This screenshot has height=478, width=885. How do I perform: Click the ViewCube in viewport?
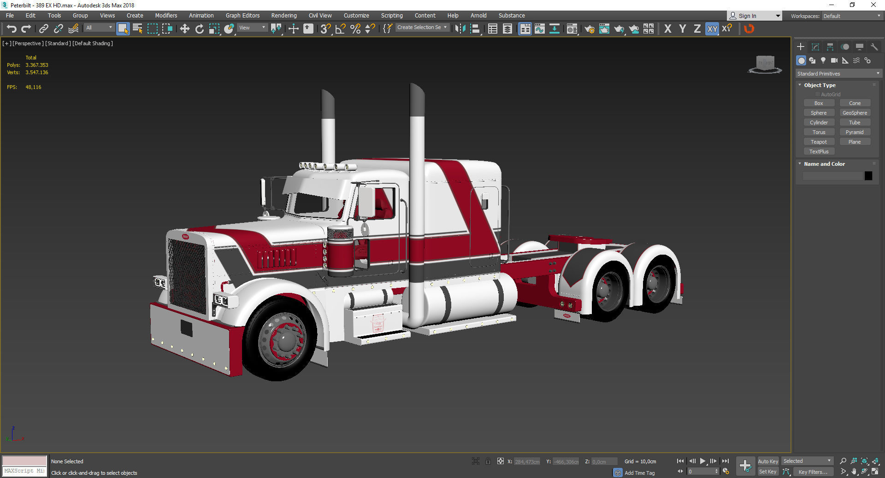[765, 64]
